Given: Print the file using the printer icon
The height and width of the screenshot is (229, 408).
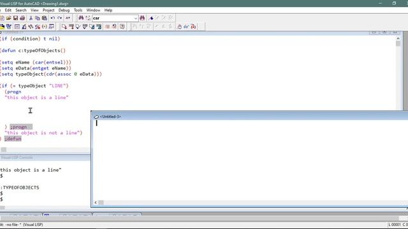Looking at the screenshot, I should [x=22, y=18].
